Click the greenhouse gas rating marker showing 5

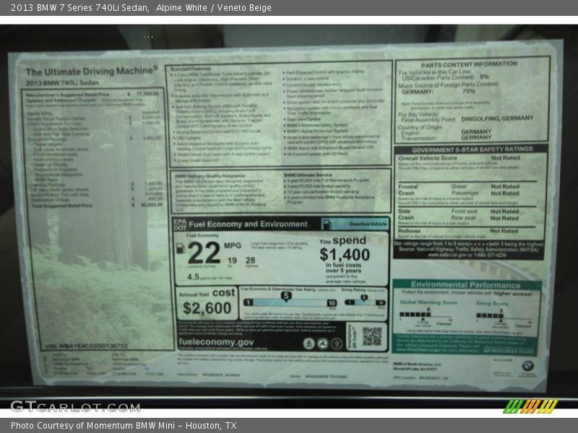click(286, 297)
